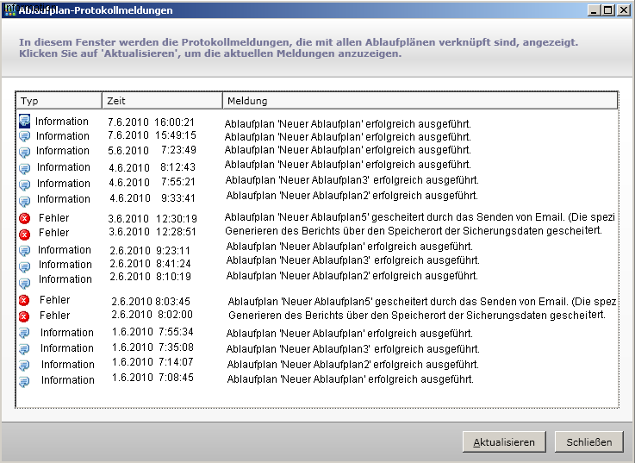The image size is (635, 463).
Task: Refresh messages with the Aktualisieren button
Action: click(504, 442)
